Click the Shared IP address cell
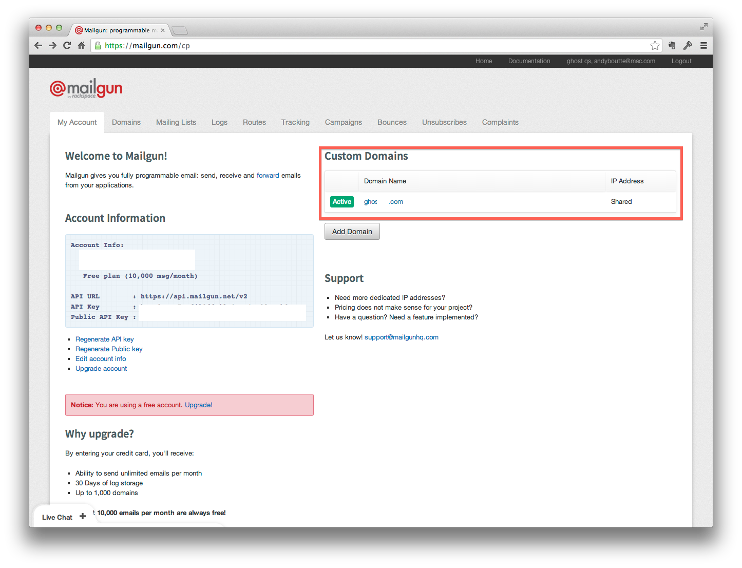This screenshot has width=742, height=568. click(x=621, y=202)
